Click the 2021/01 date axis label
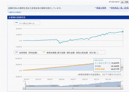Viewport: 129px width, 92px height. (x=96, y=79)
